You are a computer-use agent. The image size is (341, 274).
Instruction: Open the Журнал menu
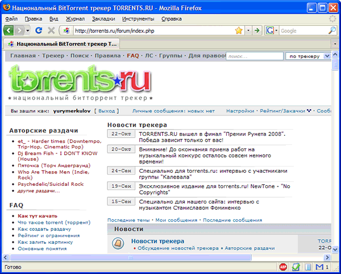[75, 19]
